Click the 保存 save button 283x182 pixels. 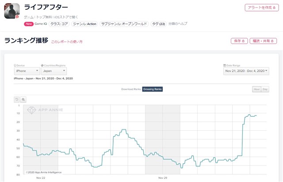(x=239, y=41)
